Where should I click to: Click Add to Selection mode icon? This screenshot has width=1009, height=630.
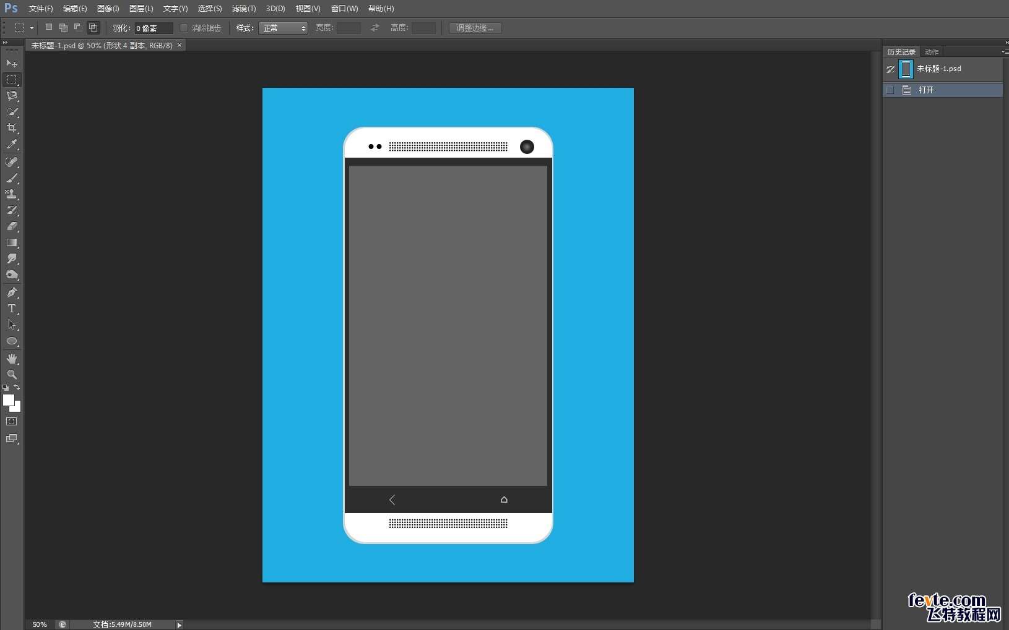coord(63,27)
